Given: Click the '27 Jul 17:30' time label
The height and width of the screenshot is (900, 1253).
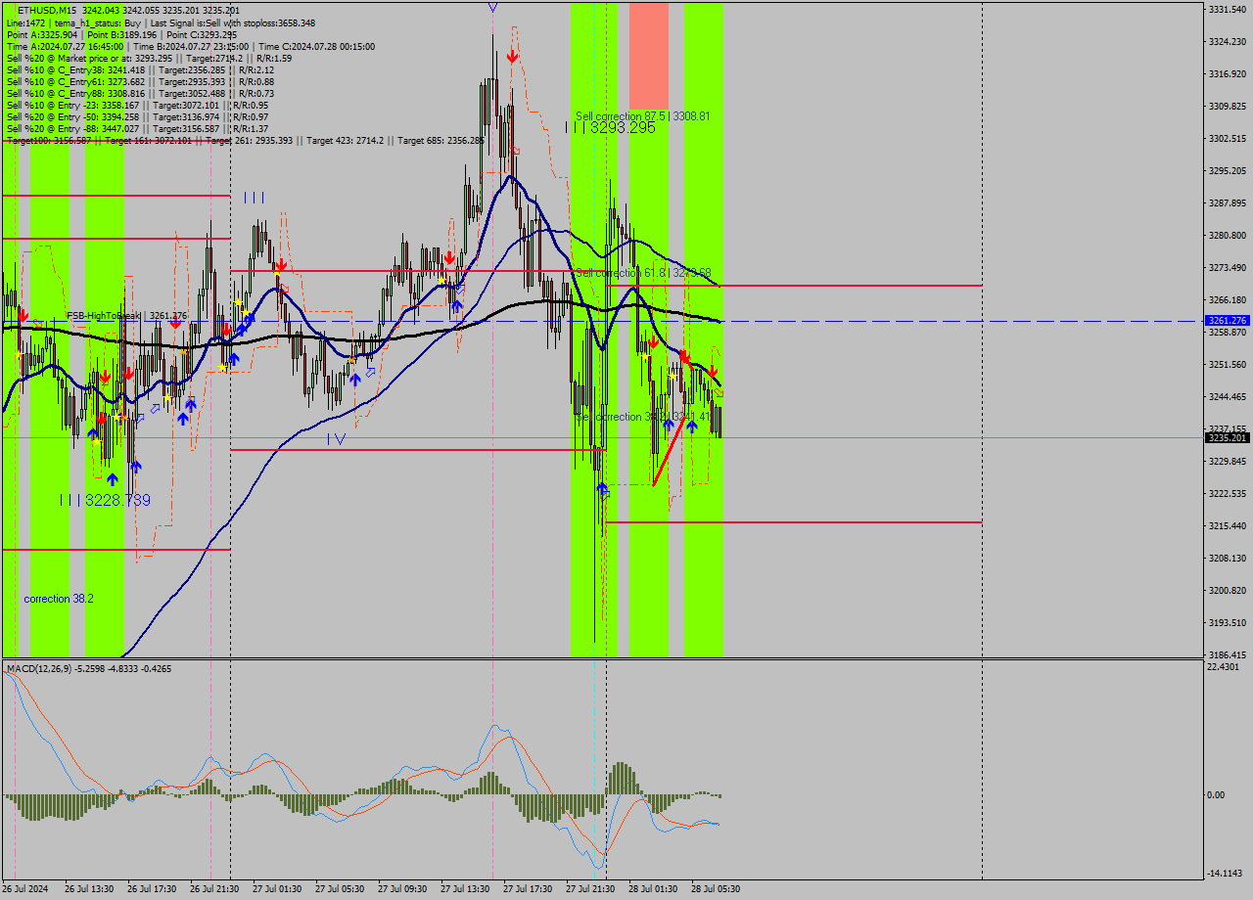Looking at the screenshot, I should click(x=528, y=889).
